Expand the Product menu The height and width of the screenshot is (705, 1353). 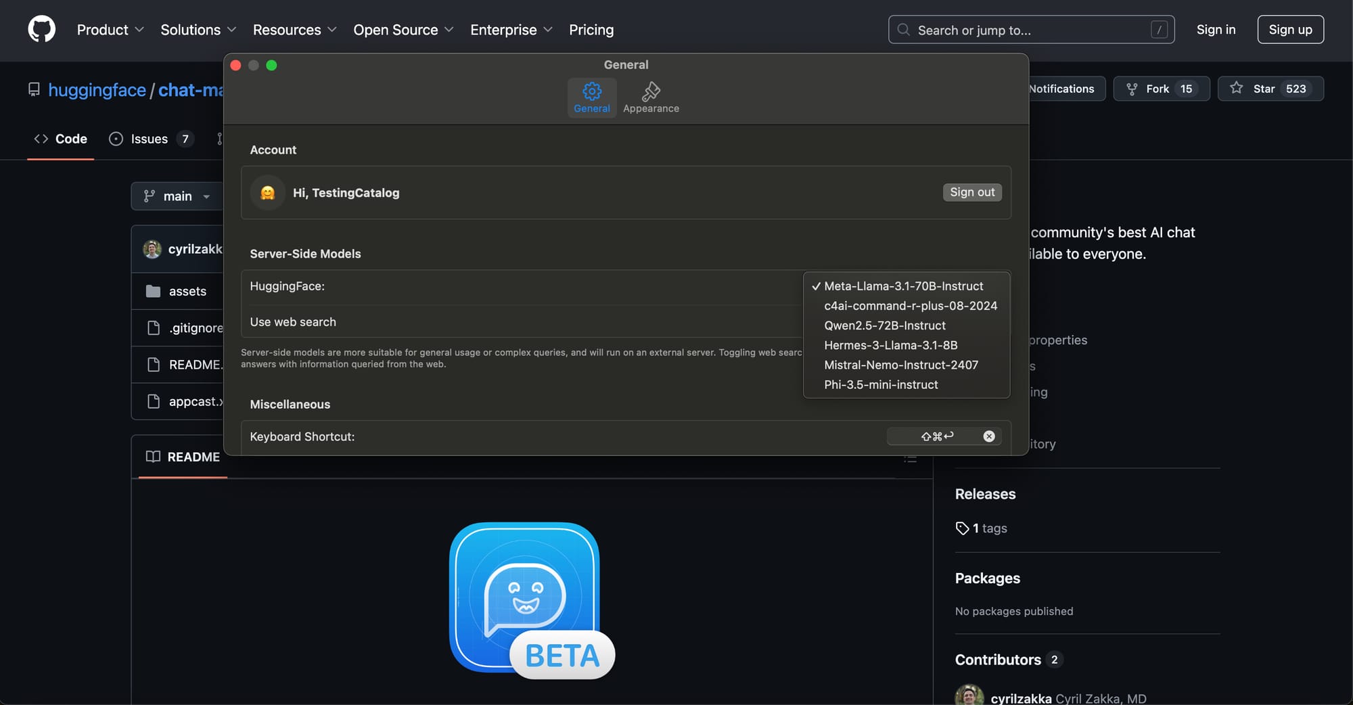(110, 30)
